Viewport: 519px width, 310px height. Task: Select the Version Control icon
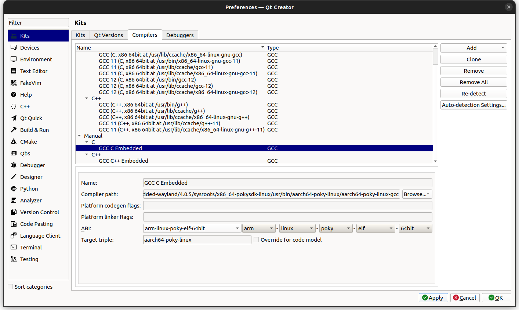14,212
